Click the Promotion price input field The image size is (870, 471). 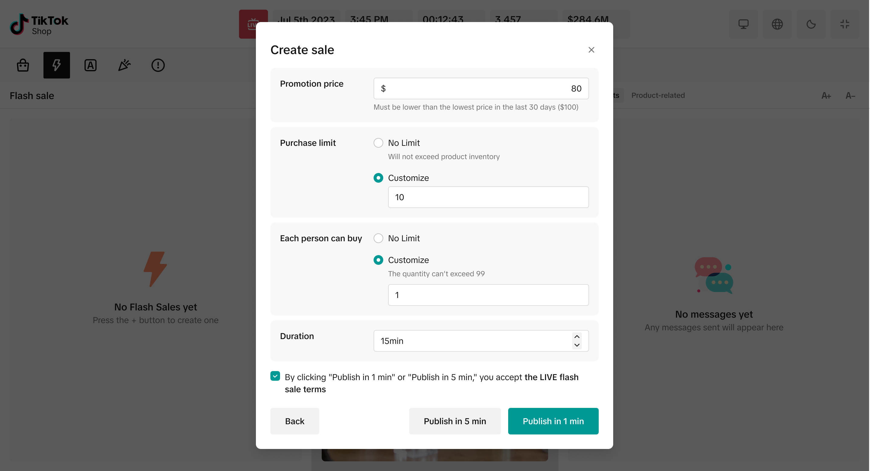[481, 88]
